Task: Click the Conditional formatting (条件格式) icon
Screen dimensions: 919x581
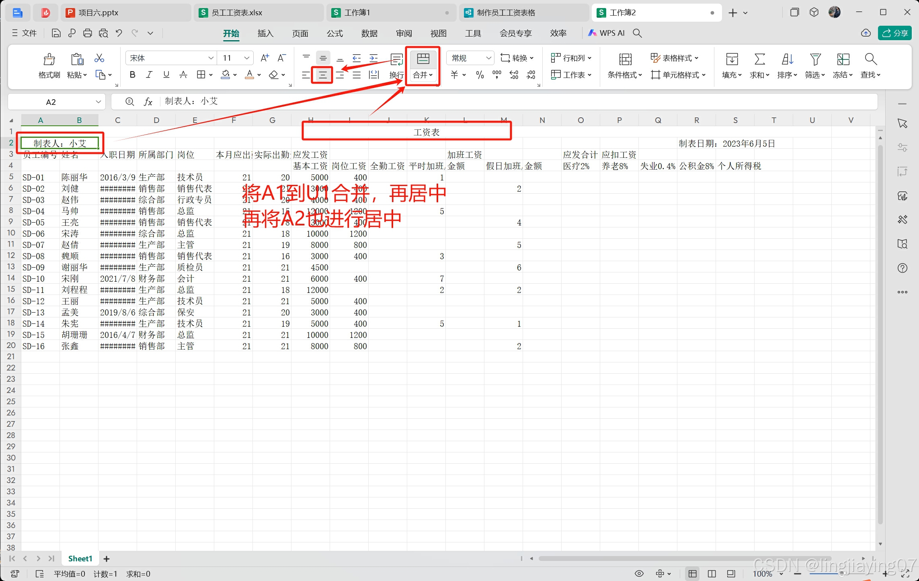Action: point(625,59)
